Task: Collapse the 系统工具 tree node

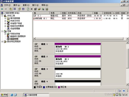Action: pos(2,16)
